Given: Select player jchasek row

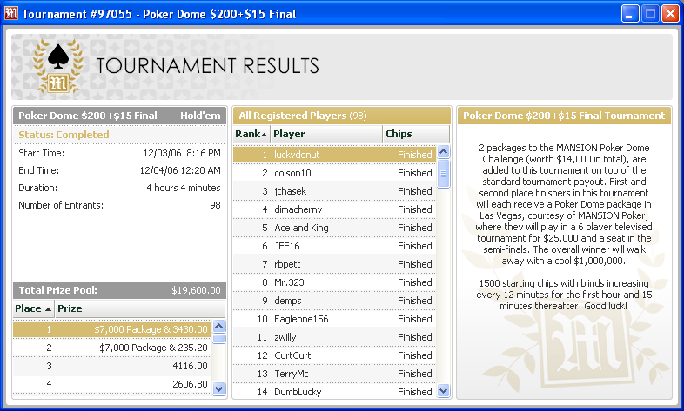Looking at the screenshot, I should coord(334,191).
